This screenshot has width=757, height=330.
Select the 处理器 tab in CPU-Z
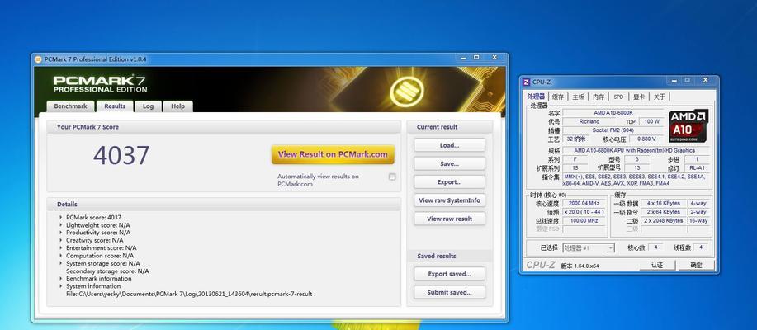(x=536, y=97)
